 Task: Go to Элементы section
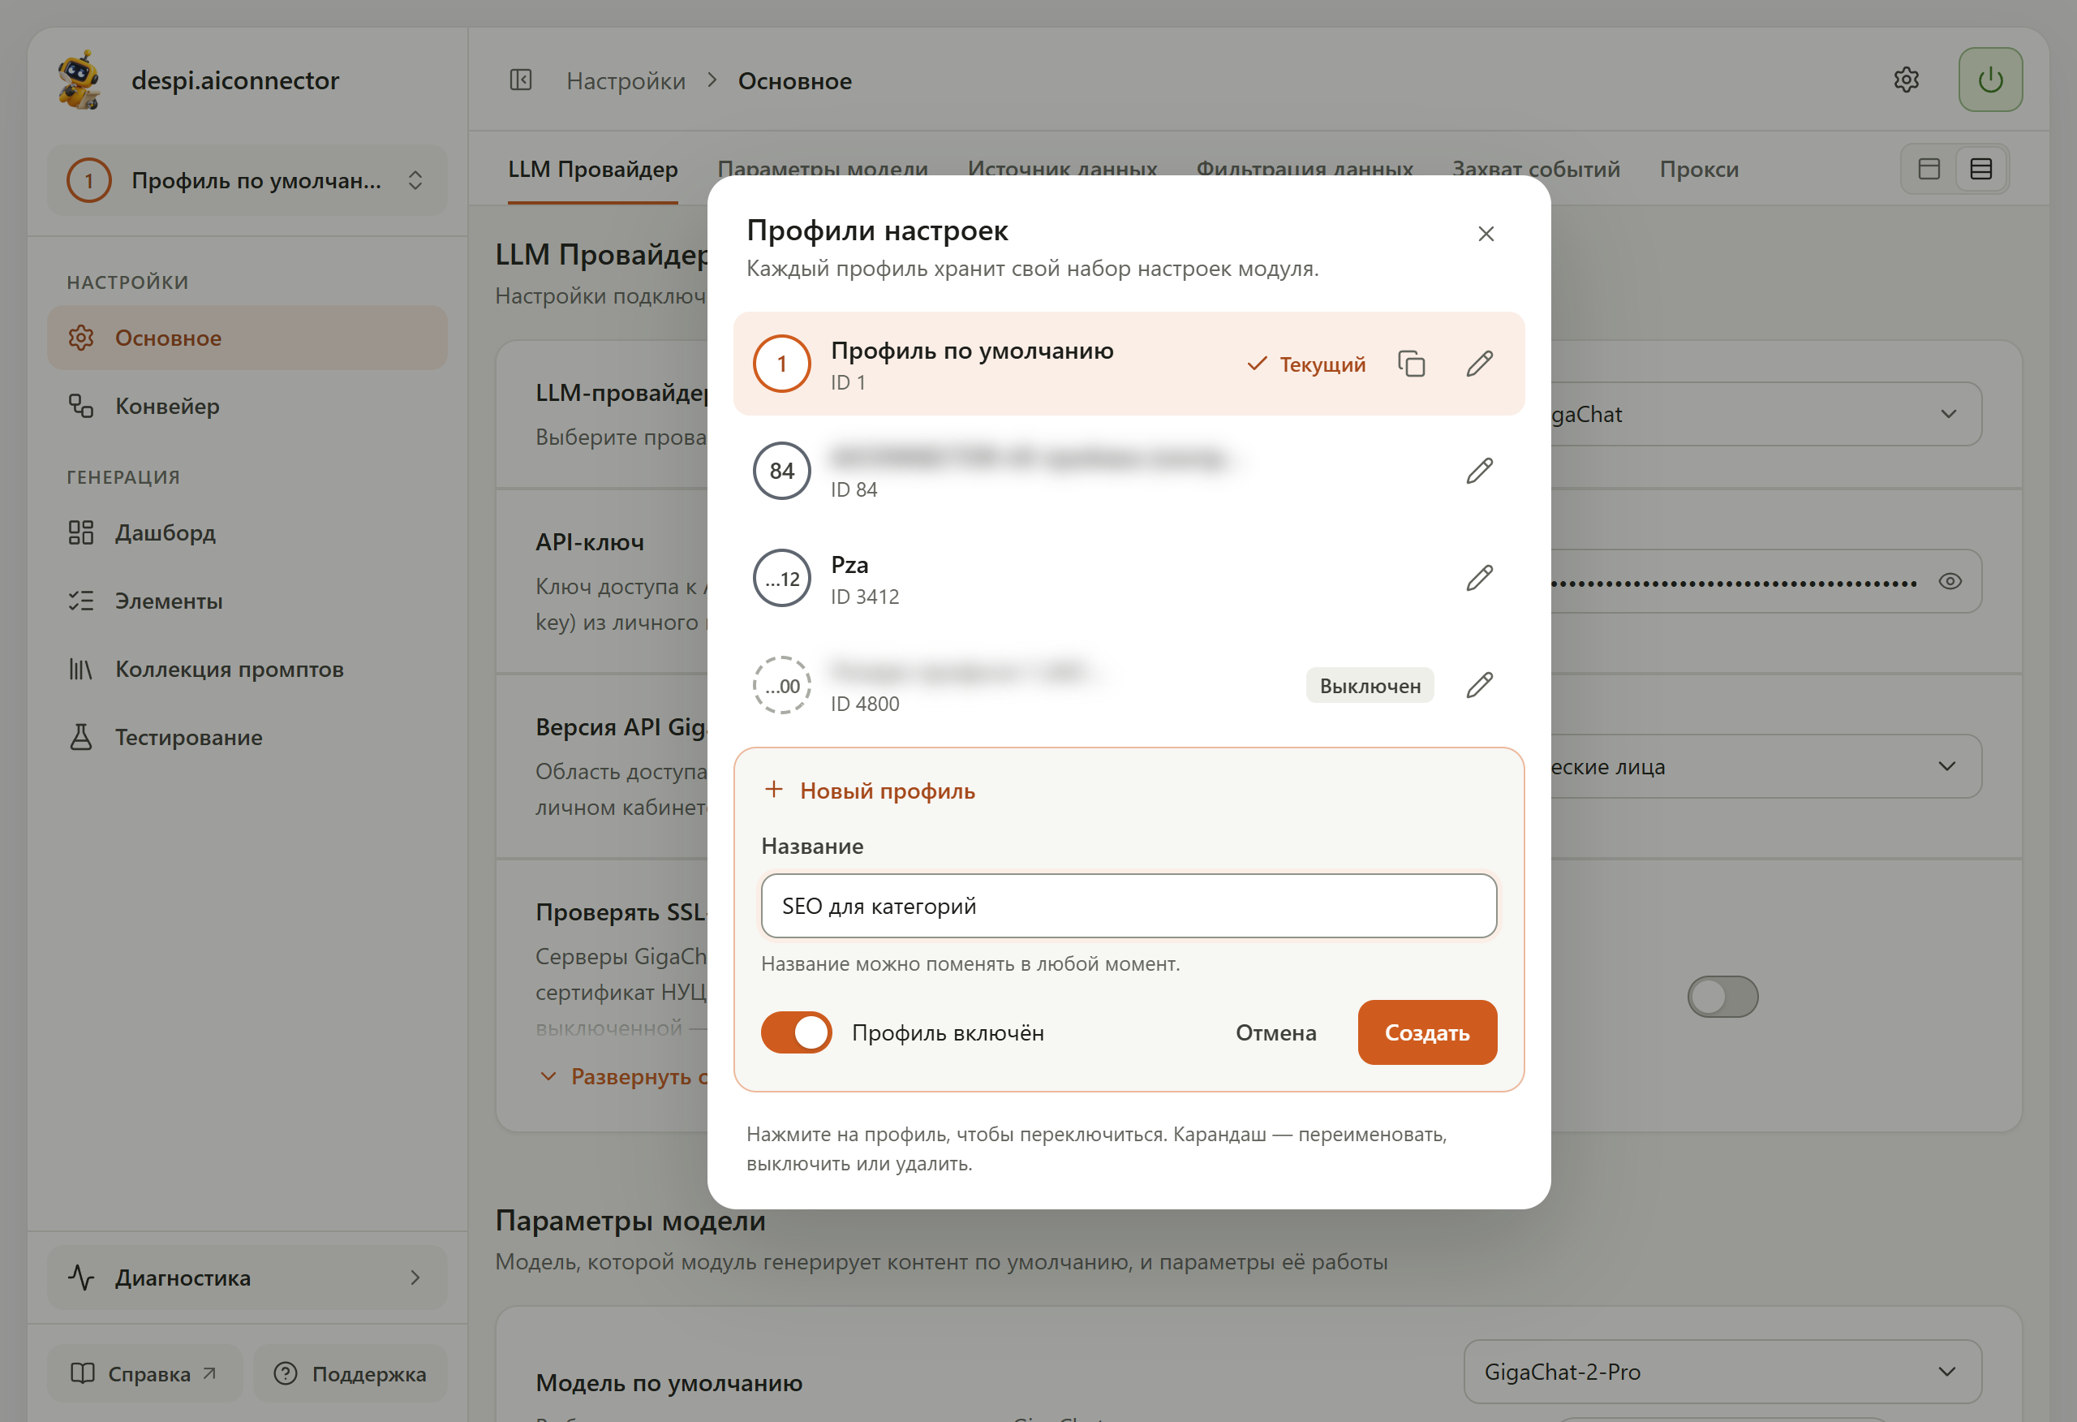(x=247, y=601)
